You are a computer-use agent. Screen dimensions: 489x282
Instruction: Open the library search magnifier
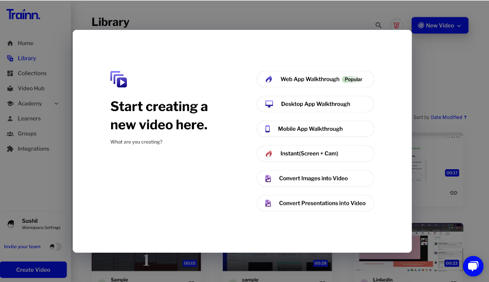pyautogui.click(x=378, y=25)
